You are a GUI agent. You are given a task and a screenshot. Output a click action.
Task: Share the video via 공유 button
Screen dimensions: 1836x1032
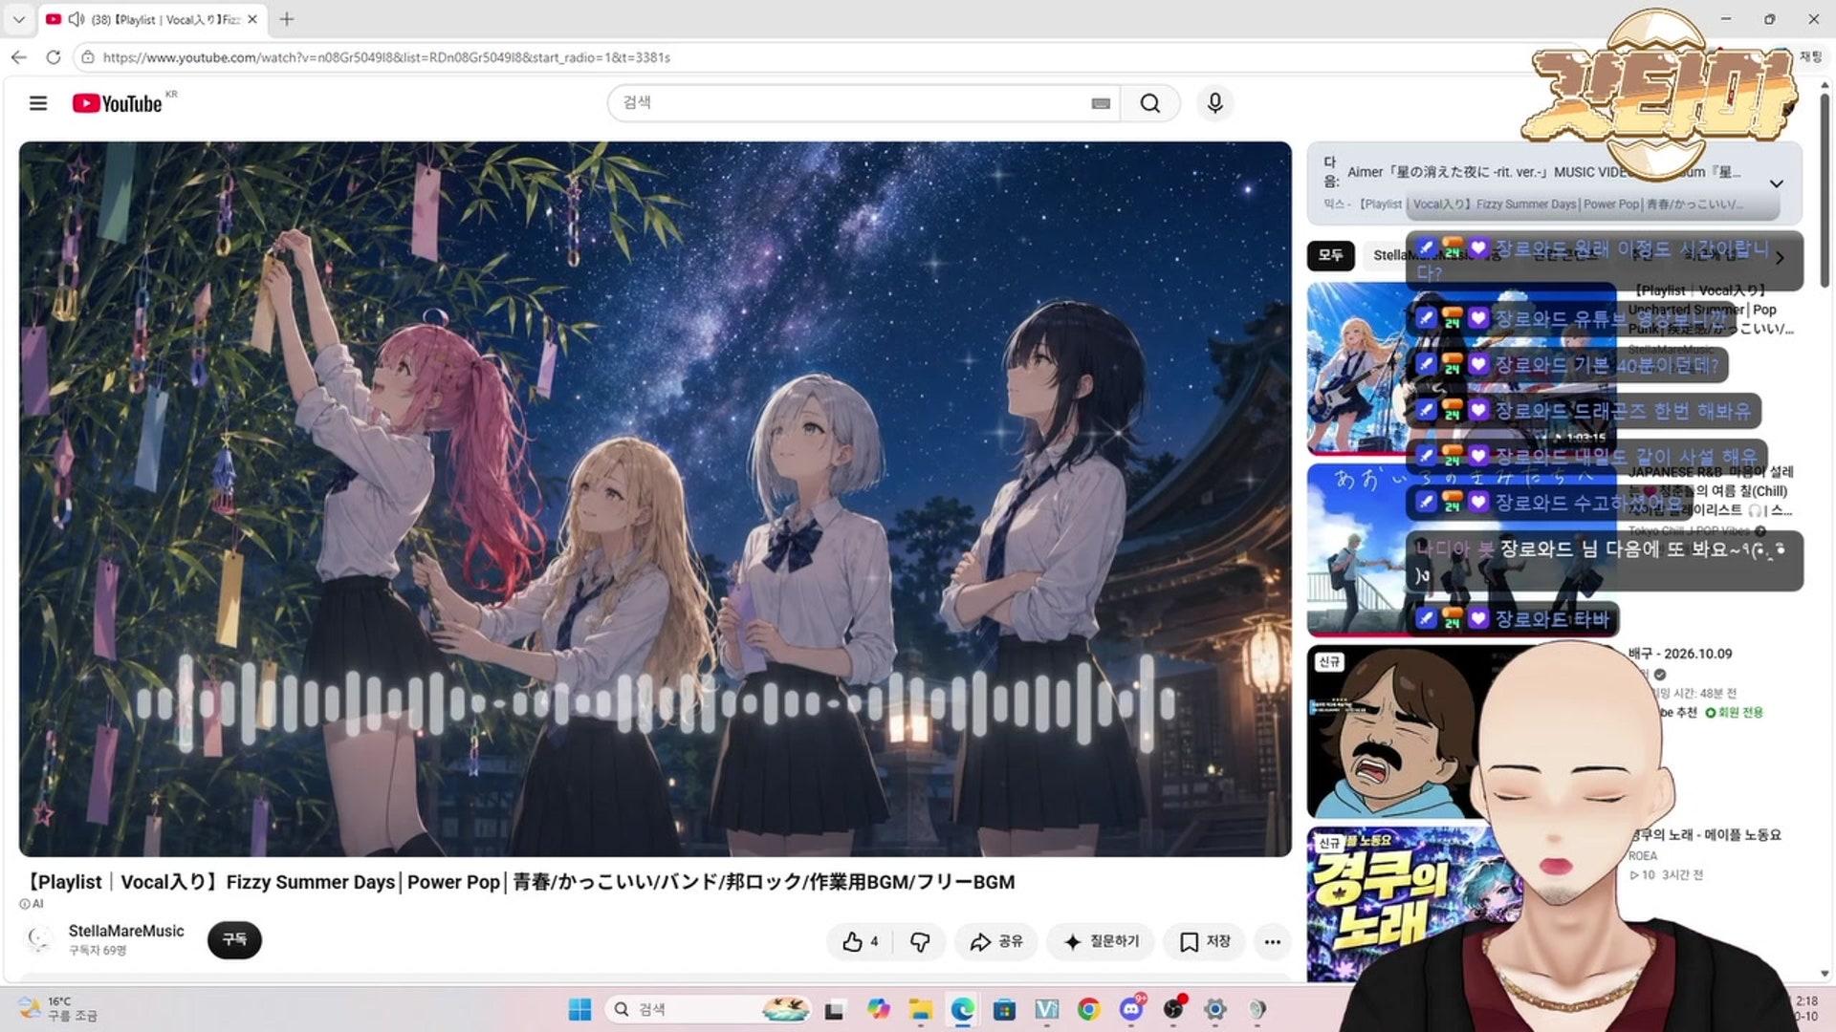[996, 941]
